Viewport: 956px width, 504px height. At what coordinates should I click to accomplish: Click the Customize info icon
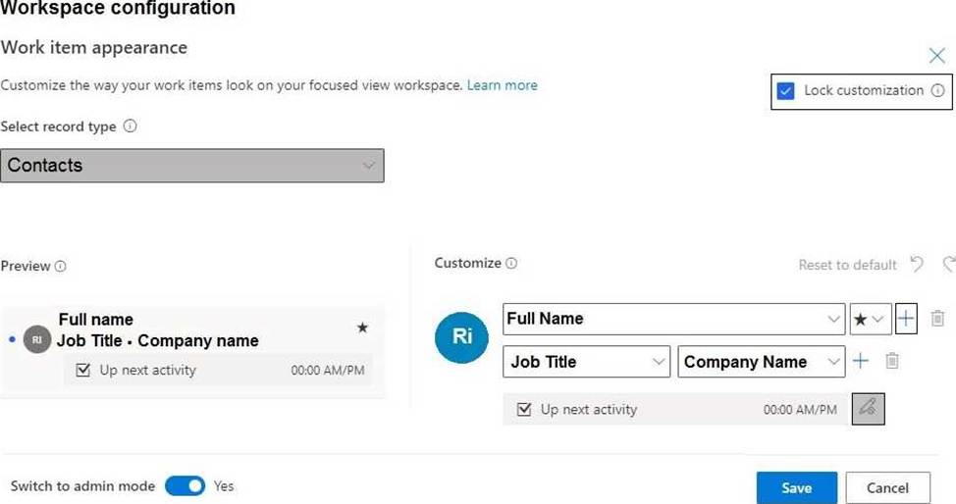pyautogui.click(x=511, y=264)
